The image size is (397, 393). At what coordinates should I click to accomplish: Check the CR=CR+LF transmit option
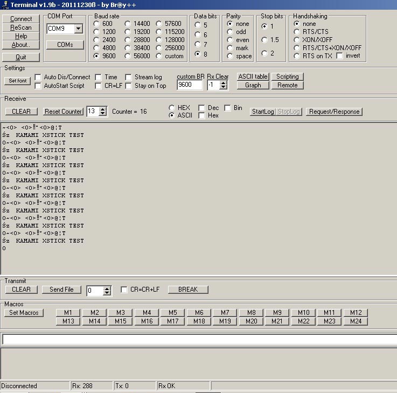pyautogui.click(x=124, y=289)
